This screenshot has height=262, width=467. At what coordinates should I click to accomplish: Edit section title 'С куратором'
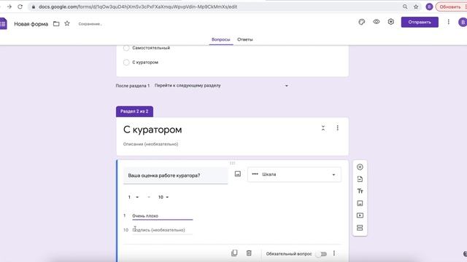click(x=153, y=130)
